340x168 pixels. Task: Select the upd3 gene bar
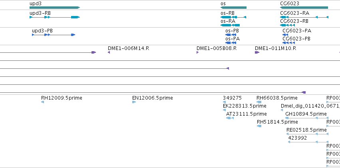(x=55, y=8)
